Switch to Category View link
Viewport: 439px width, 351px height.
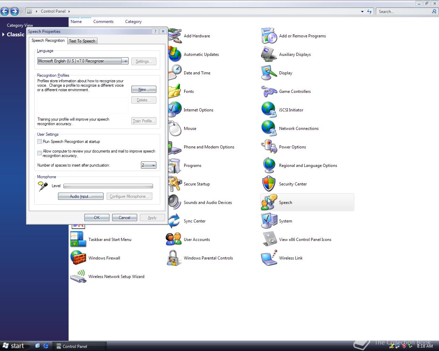click(x=20, y=25)
